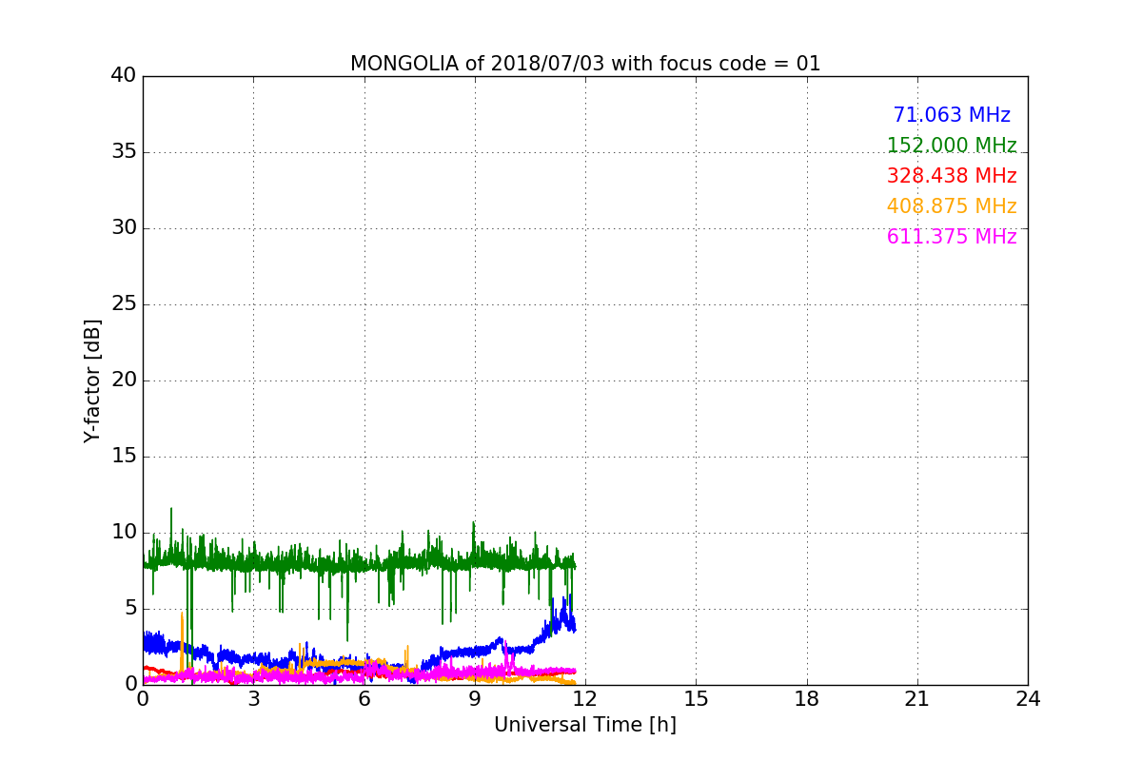Image resolution: width=1142 pixels, height=761 pixels.
Task: Select the 152.000 MHz legend label
Action: tap(952, 146)
